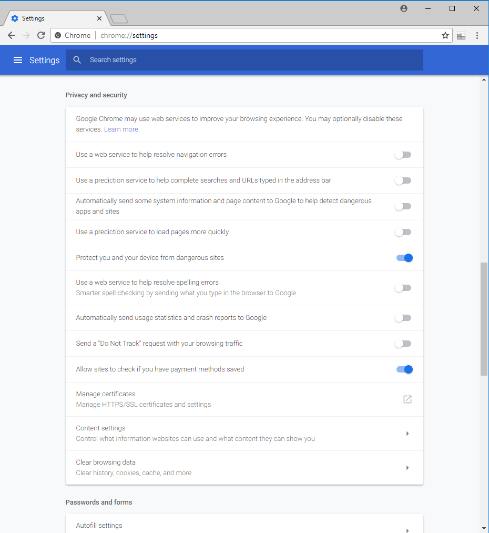Reload the settings page
The width and height of the screenshot is (489, 533).
tap(41, 35)
